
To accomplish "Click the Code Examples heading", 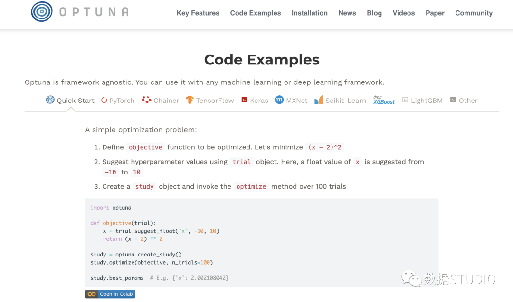I will click(262, 60).
